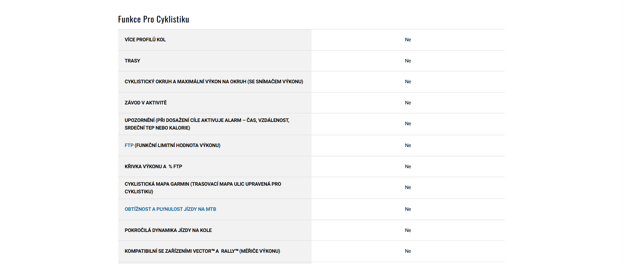Select the Křivka výkonu a % FTP label
Screen dimensions: 624x264
[x=153, y=167]
